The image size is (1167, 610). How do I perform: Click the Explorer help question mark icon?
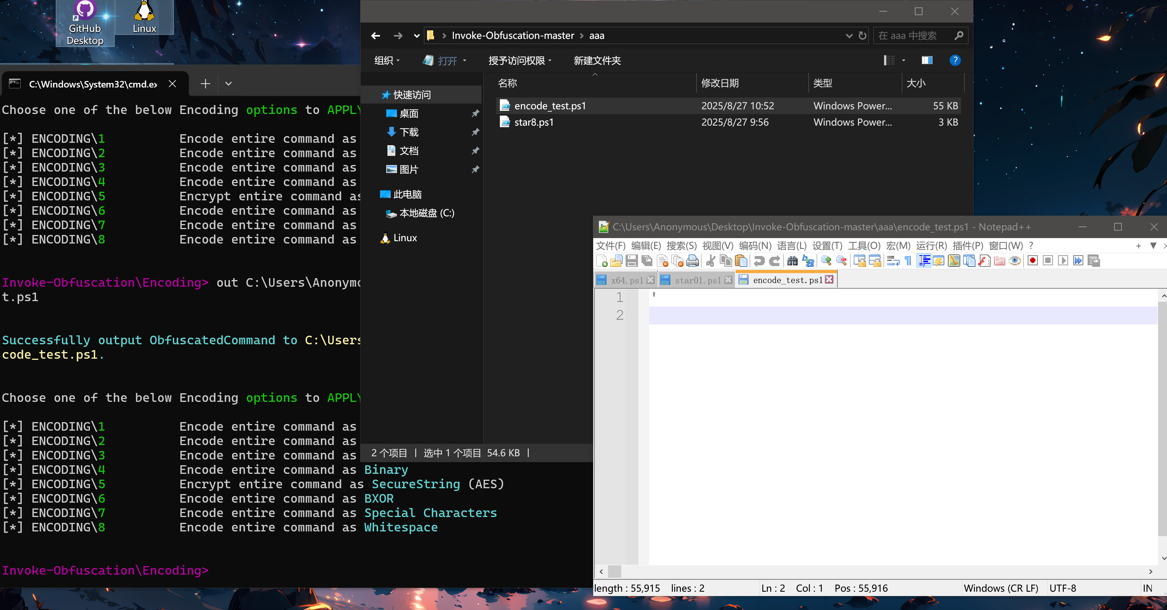point(954,60)
